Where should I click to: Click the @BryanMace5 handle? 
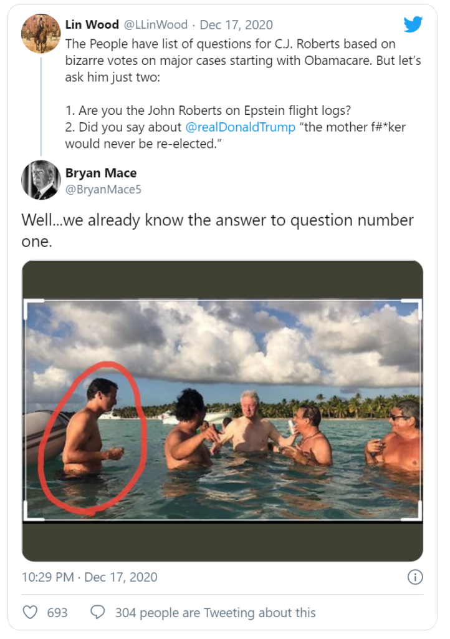(103, 188)
